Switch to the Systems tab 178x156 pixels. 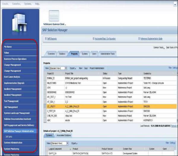[85, 54]
